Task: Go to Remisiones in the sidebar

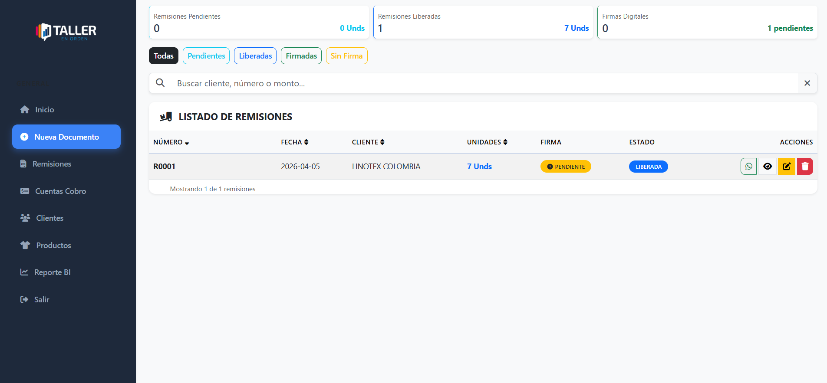Action: [x=51, y=164]
